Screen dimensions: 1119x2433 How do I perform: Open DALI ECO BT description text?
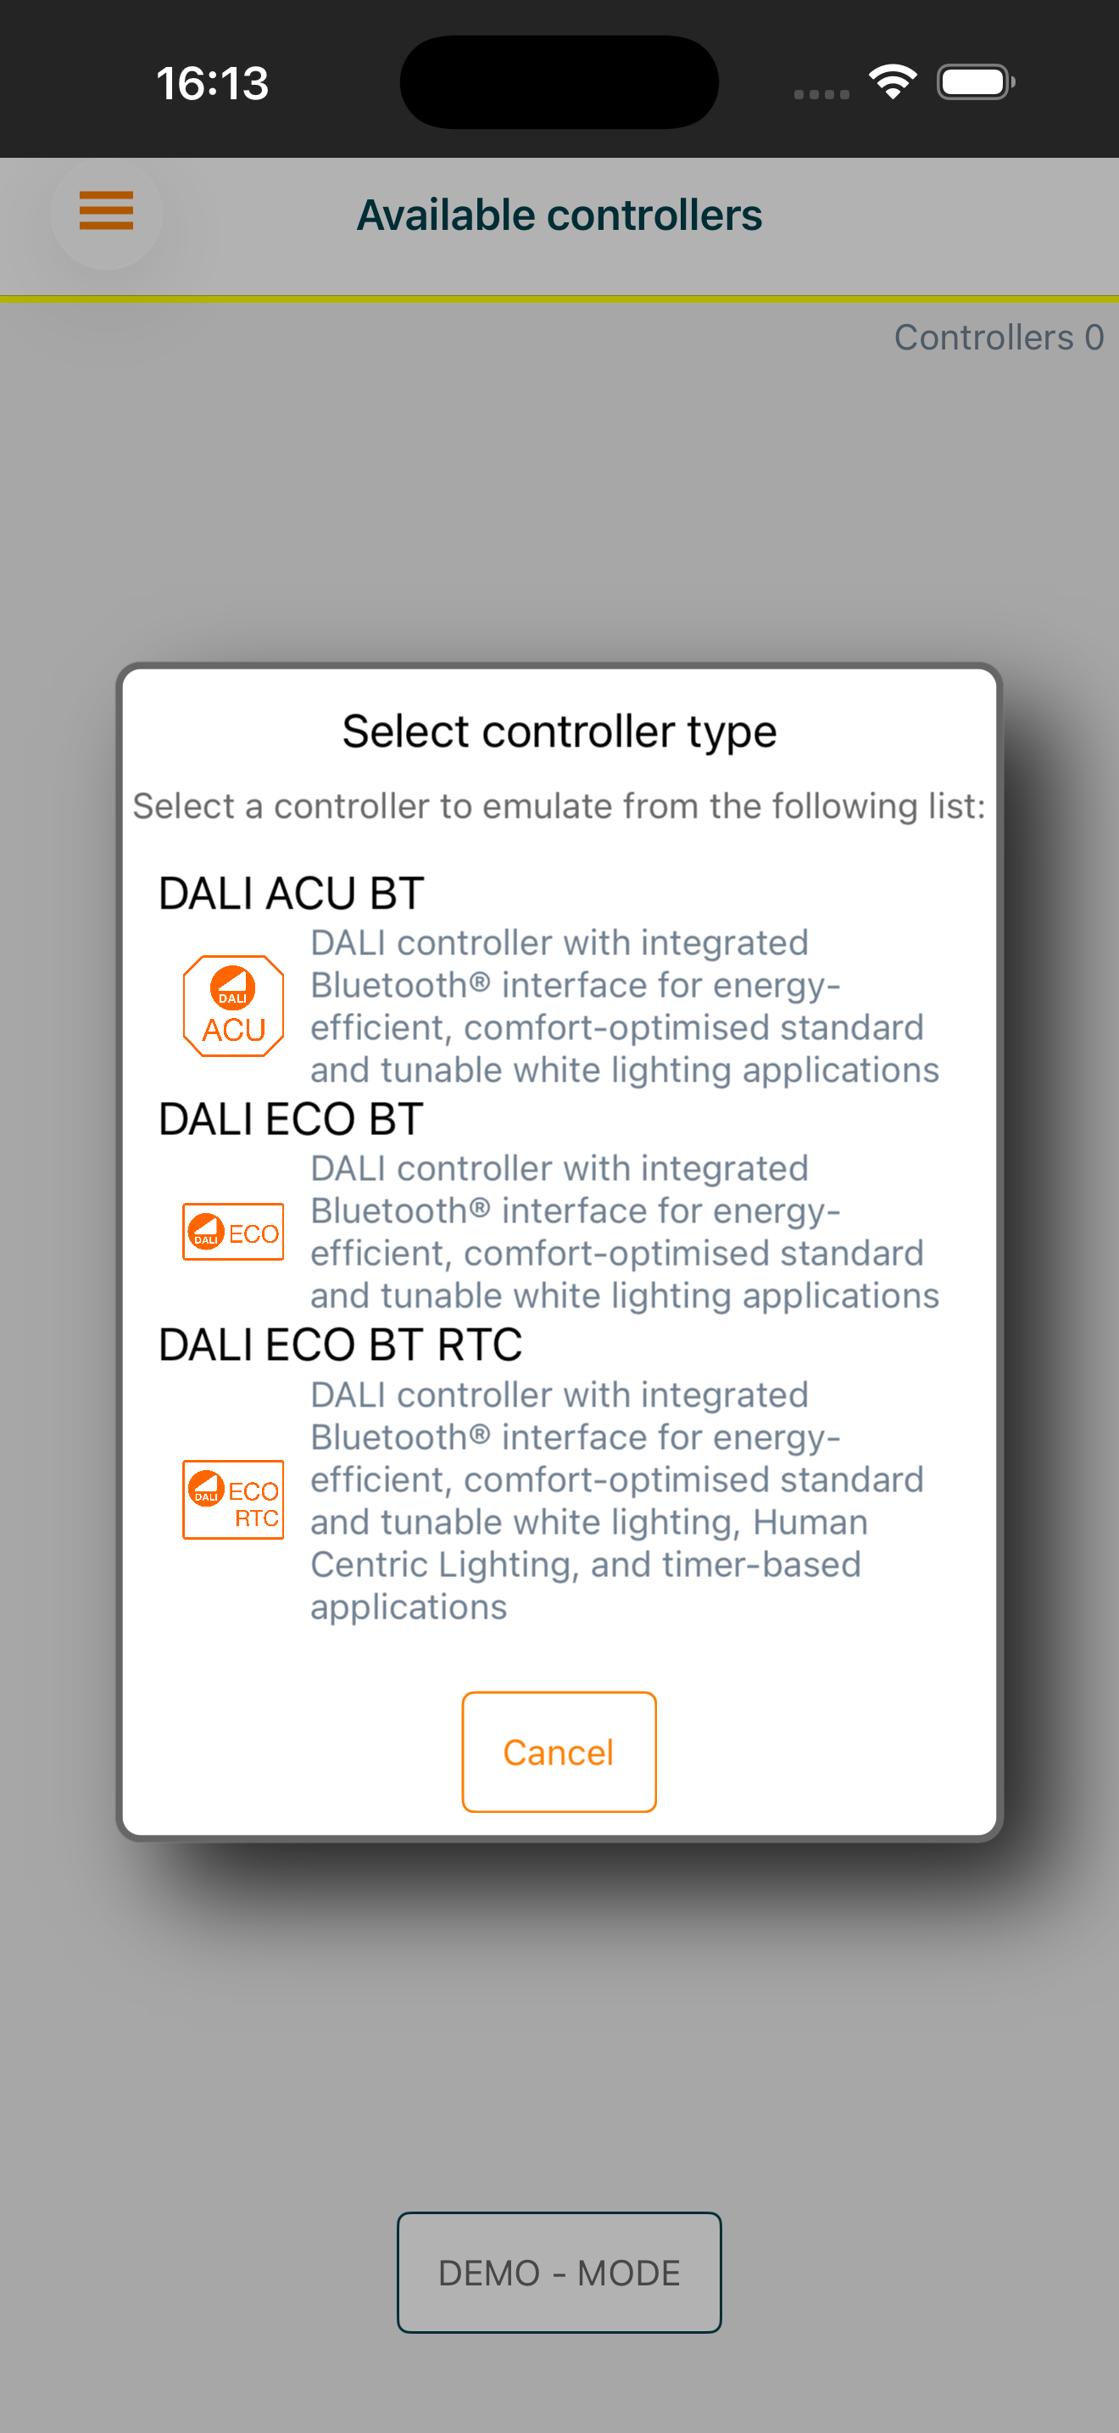625,1232
